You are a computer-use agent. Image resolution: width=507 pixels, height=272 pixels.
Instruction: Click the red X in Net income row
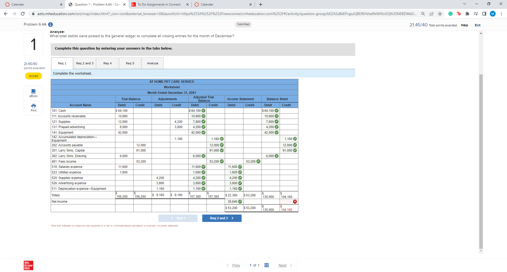295,202
